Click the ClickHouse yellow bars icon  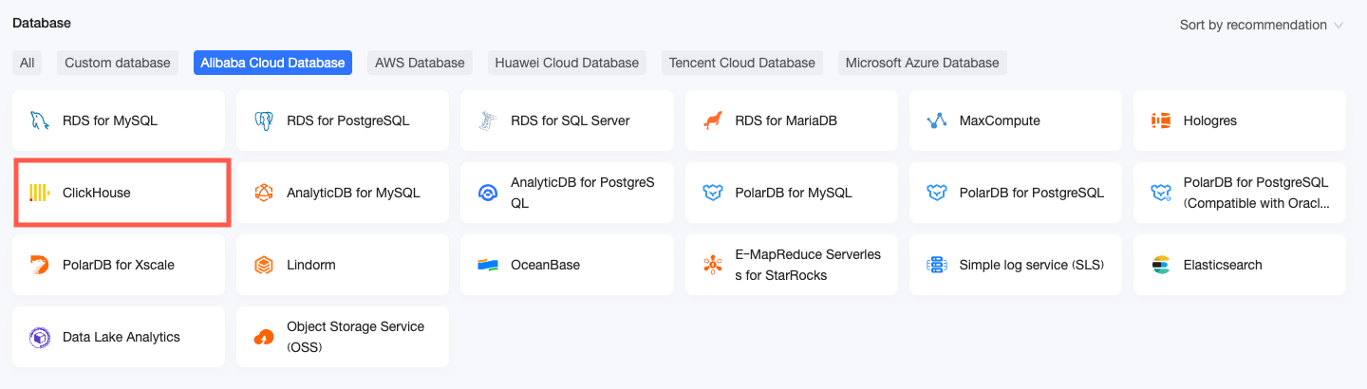point(39,193)
